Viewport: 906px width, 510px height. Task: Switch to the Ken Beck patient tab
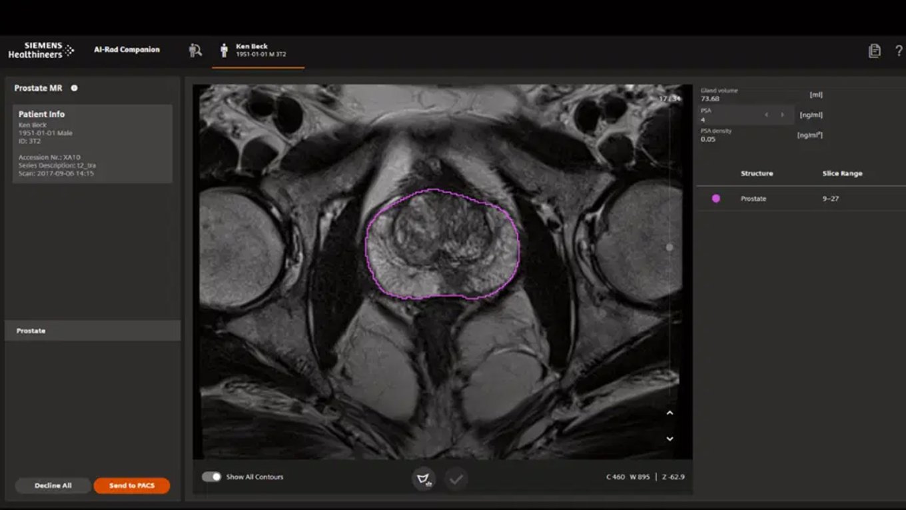click(x=256, y=49)
